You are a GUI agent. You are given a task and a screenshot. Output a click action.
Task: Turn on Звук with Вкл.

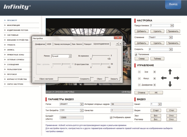tap(156, 116)
